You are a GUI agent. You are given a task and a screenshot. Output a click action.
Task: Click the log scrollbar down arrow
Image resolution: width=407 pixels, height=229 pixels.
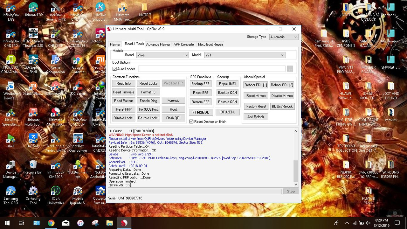(296, 184)
